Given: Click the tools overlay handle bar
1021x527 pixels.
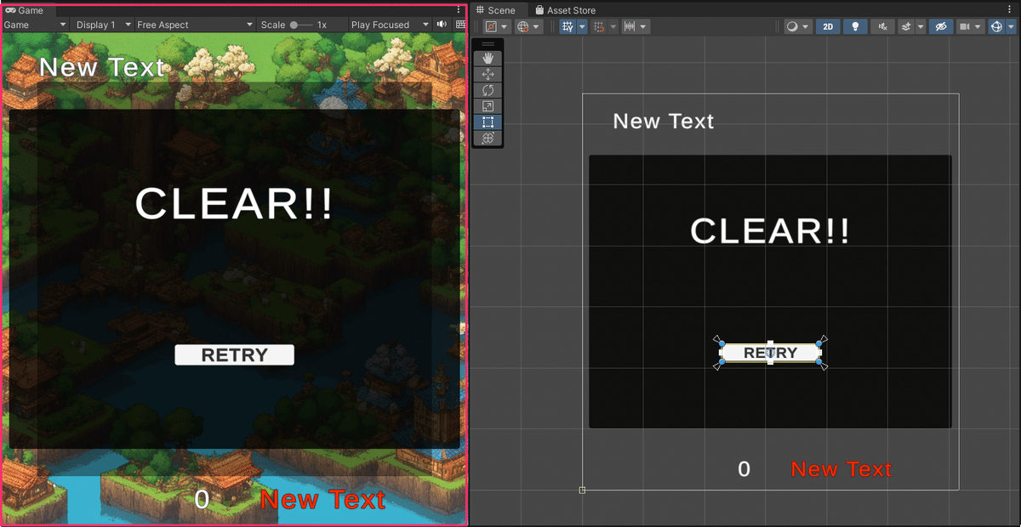Looking at the screenshot, I should click(x=488, y=44).
